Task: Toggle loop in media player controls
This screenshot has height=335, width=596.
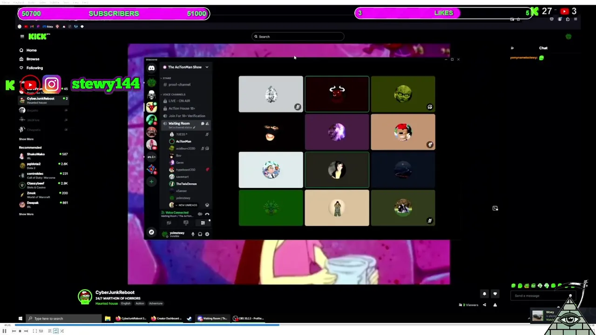Action: pos(56,331)
